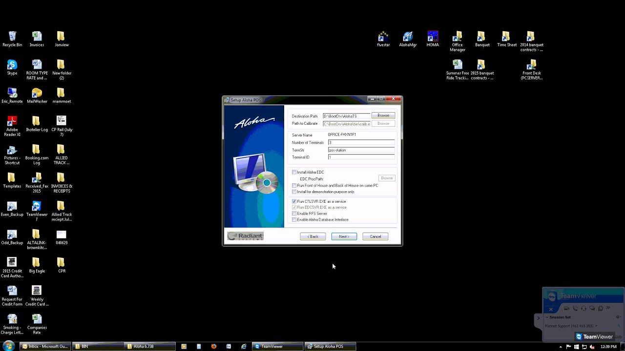The height and width of the screenshot is (351, 625).
Task: Select the Invoices Excel file icon
Action: pos(37,39)
